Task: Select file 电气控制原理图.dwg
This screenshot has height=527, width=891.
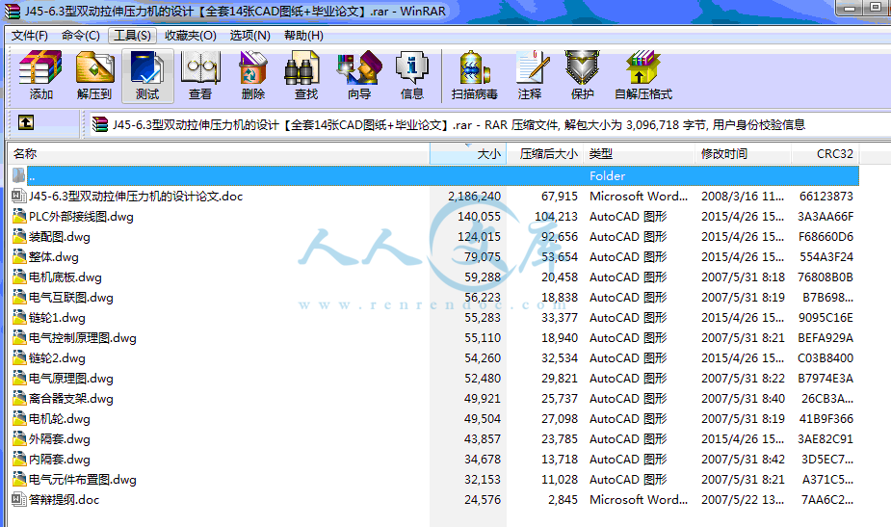Action: point(83,338)
